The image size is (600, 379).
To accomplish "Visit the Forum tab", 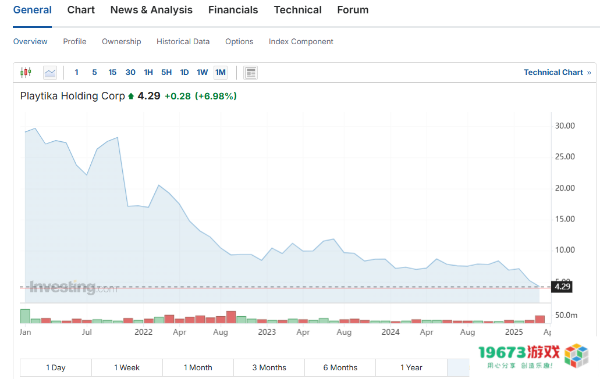I will click(x=353, y=10).
